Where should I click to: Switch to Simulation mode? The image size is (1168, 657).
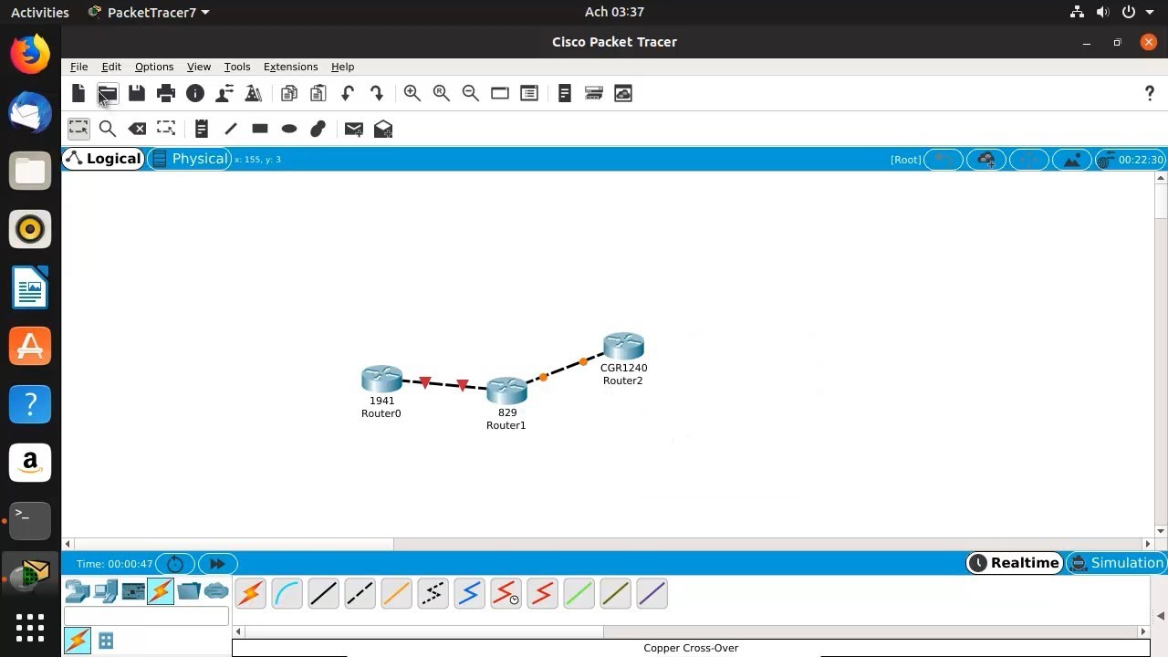click(x=1117, y=563)
